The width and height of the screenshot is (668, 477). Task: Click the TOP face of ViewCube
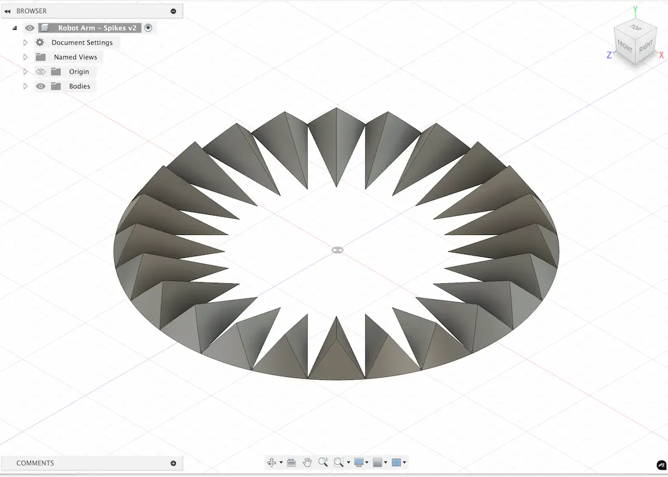635,29
